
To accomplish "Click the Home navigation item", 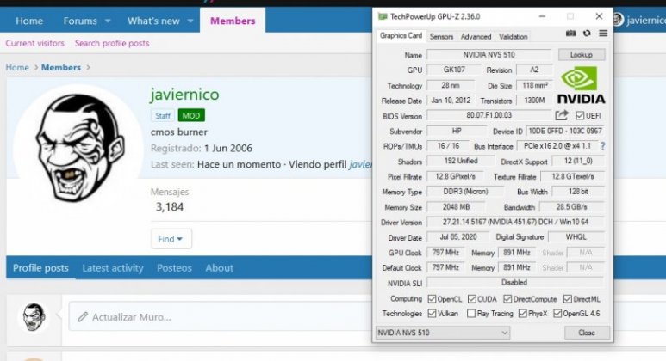I will point(29,21).
